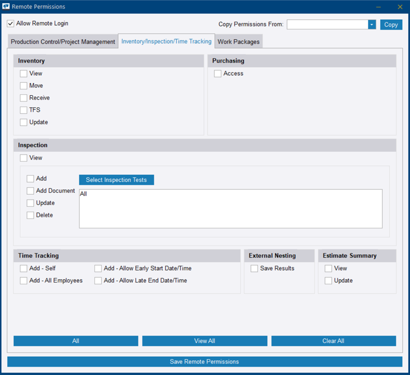Check the TFS permission box
The image size is (410, 375).
[24, 110]
